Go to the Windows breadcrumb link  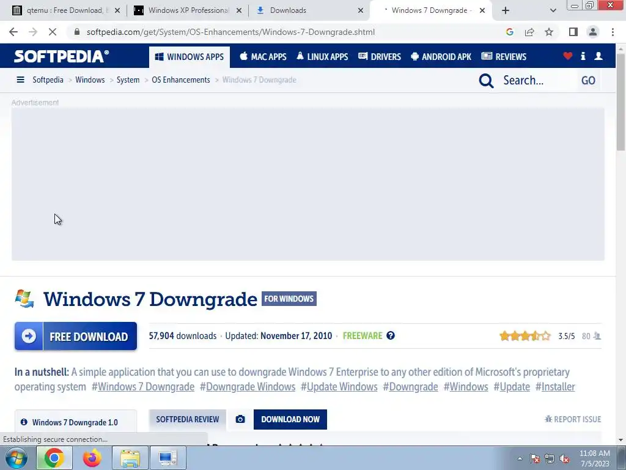(x=90, y=80)
